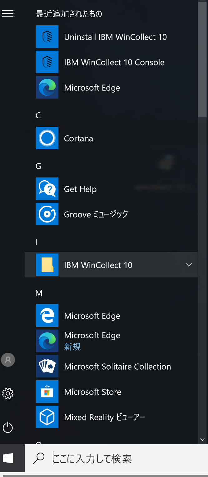Click the letter I group header
The height and width of the screenshot is (477, 208).
(x=37, y=242)
